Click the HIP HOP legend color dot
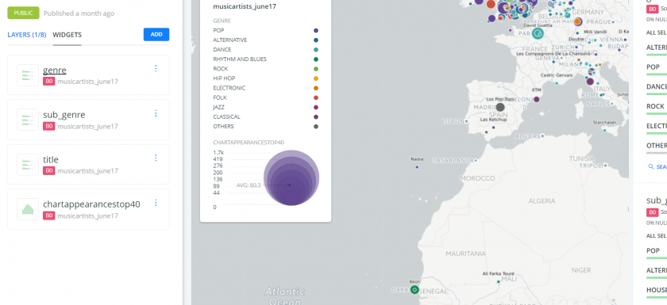Image resolution: width=667 pixels, height=305 pixels. coord(316,78)
